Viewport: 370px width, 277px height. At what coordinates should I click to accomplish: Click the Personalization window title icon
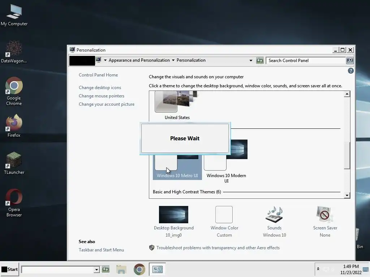[x=72, y=50]
